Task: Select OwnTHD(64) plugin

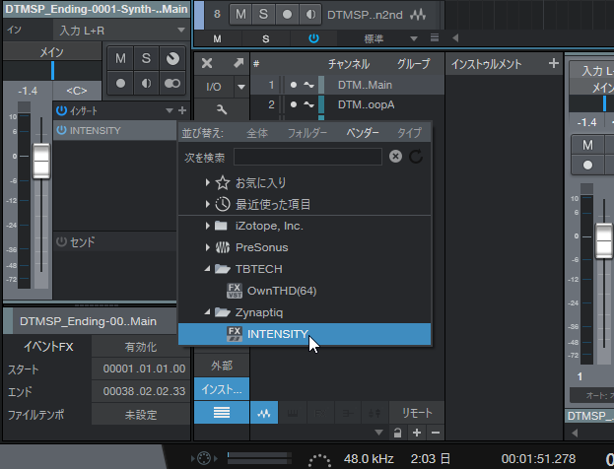Action: pos(305,291)
